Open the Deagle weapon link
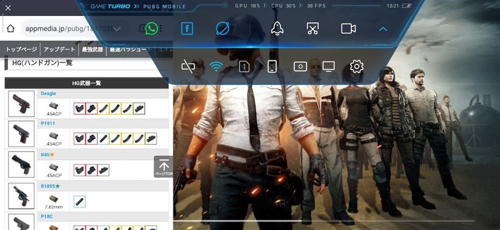The width and height of the screenshot is (500, 230). (x=48, y=93)
